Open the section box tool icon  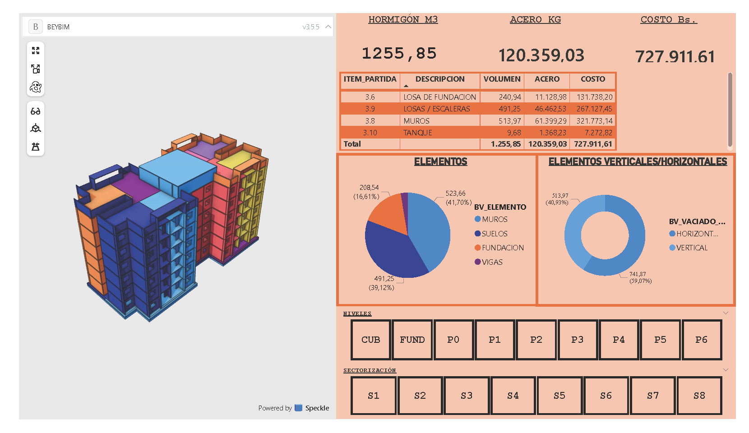36,129
